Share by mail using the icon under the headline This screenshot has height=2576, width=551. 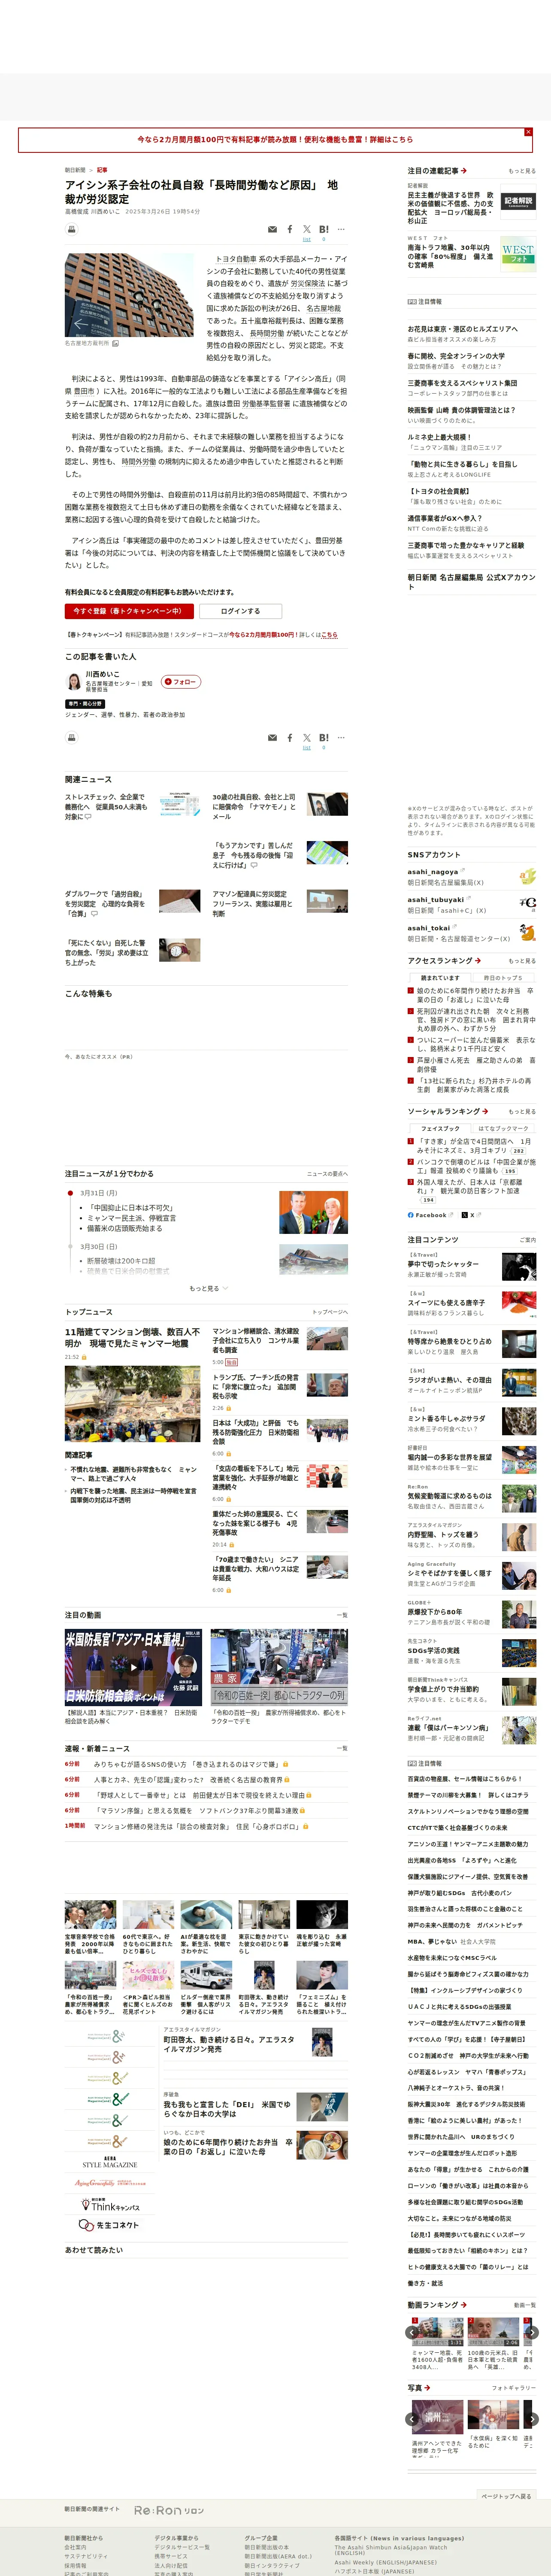(272, 230)
